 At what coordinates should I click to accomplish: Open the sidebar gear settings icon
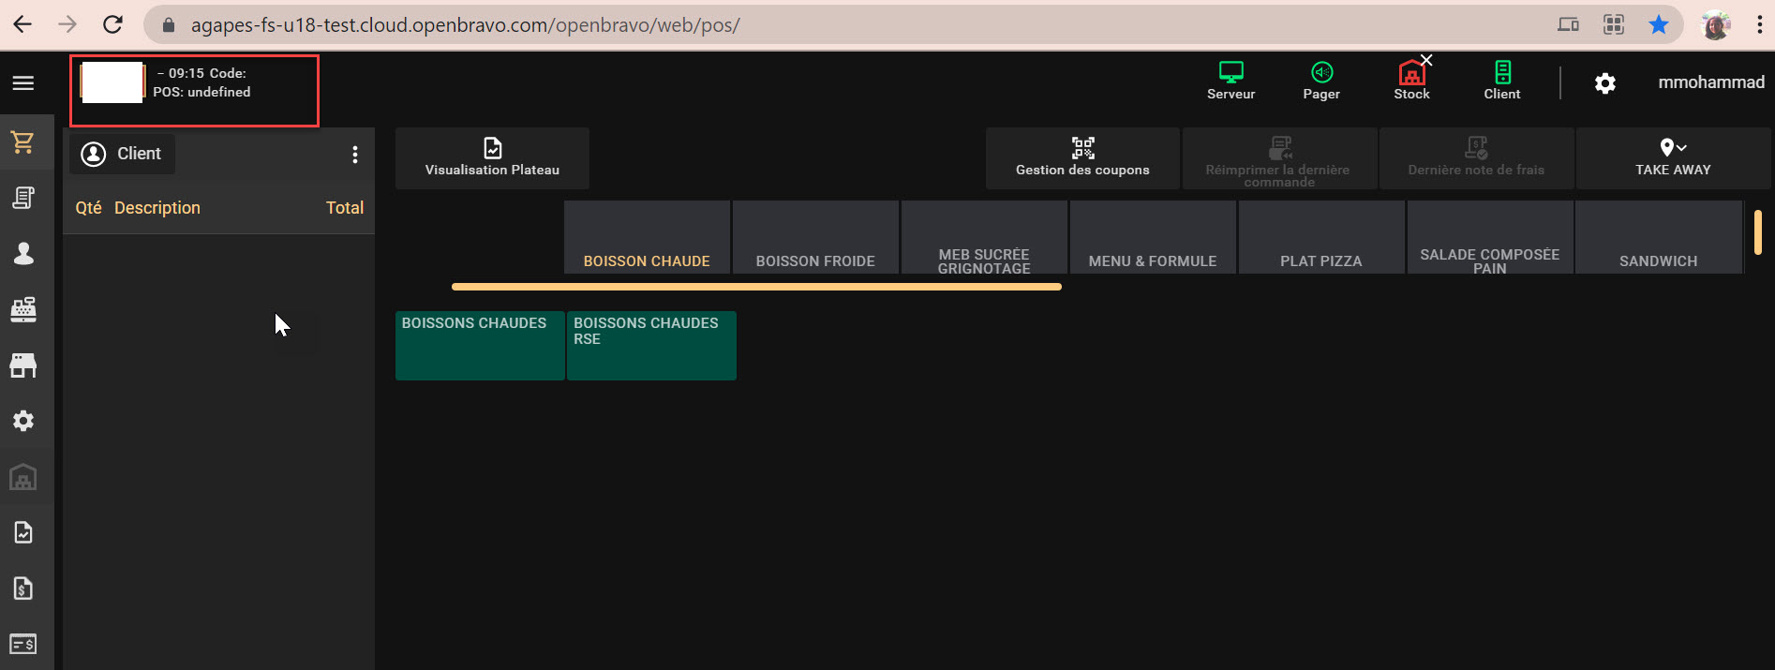23,421
